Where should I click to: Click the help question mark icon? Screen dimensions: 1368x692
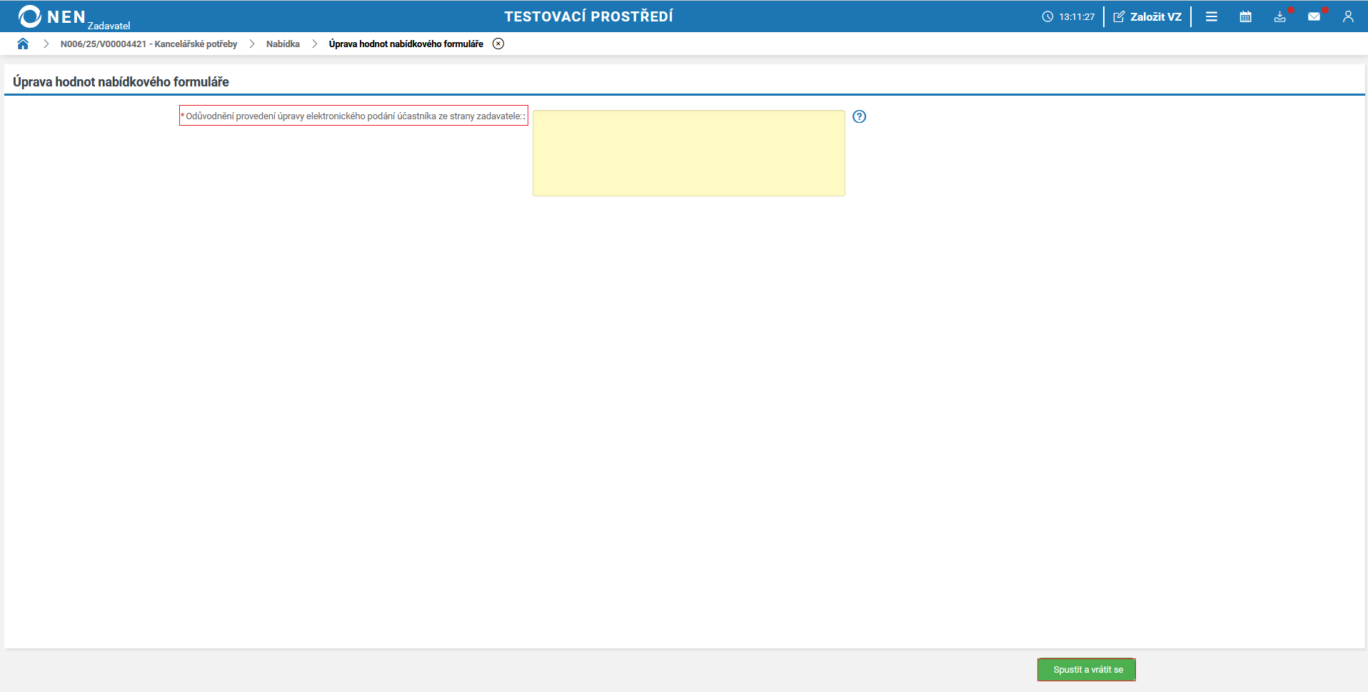pos(860,116)
